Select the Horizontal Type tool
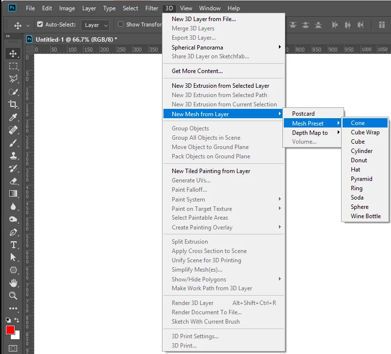The image size is (391, 354). coord(13,245)
